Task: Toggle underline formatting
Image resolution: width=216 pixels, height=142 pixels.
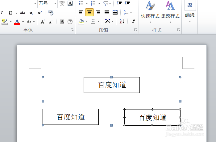Action: pyautogui.click(x=10, y=13)
